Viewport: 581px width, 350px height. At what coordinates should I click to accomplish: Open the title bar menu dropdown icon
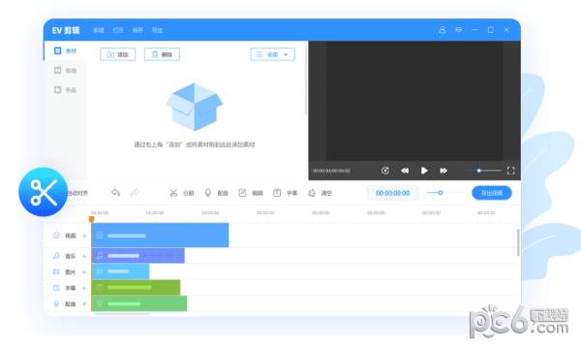(x=459, y=30)
